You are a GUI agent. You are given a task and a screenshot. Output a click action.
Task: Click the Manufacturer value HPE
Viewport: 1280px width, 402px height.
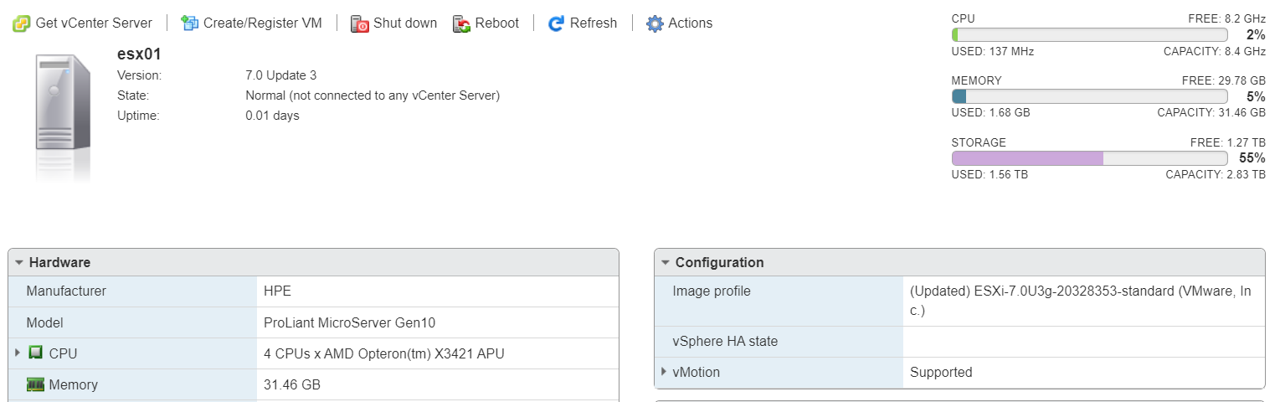click(277, 291)
